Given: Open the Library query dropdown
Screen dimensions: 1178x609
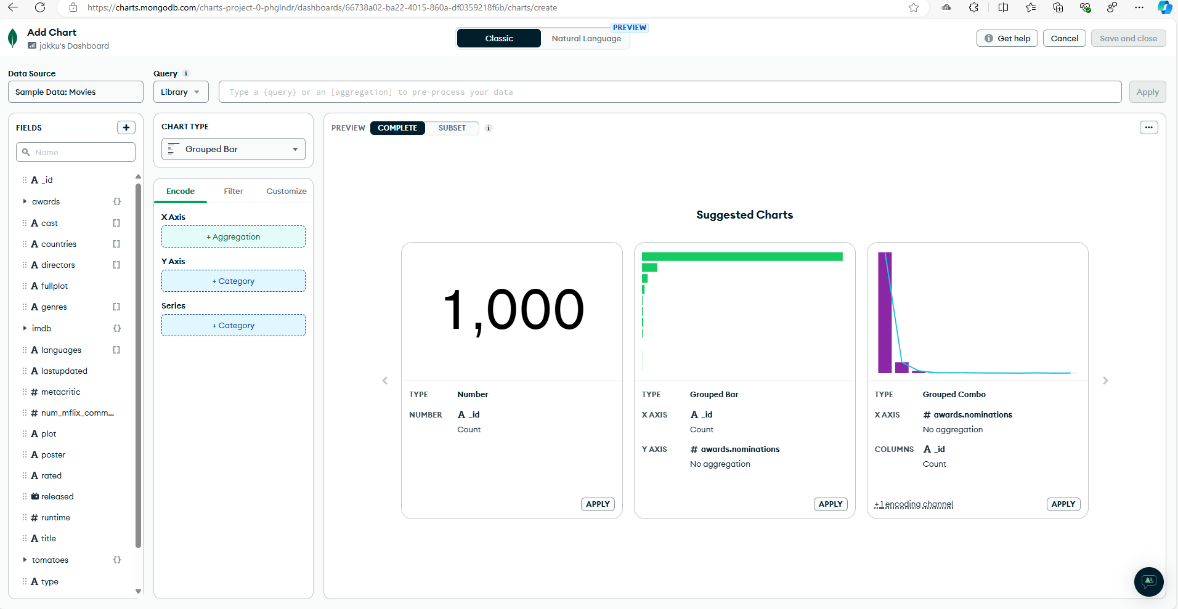Looking at the screenshot, I should 181,92.
